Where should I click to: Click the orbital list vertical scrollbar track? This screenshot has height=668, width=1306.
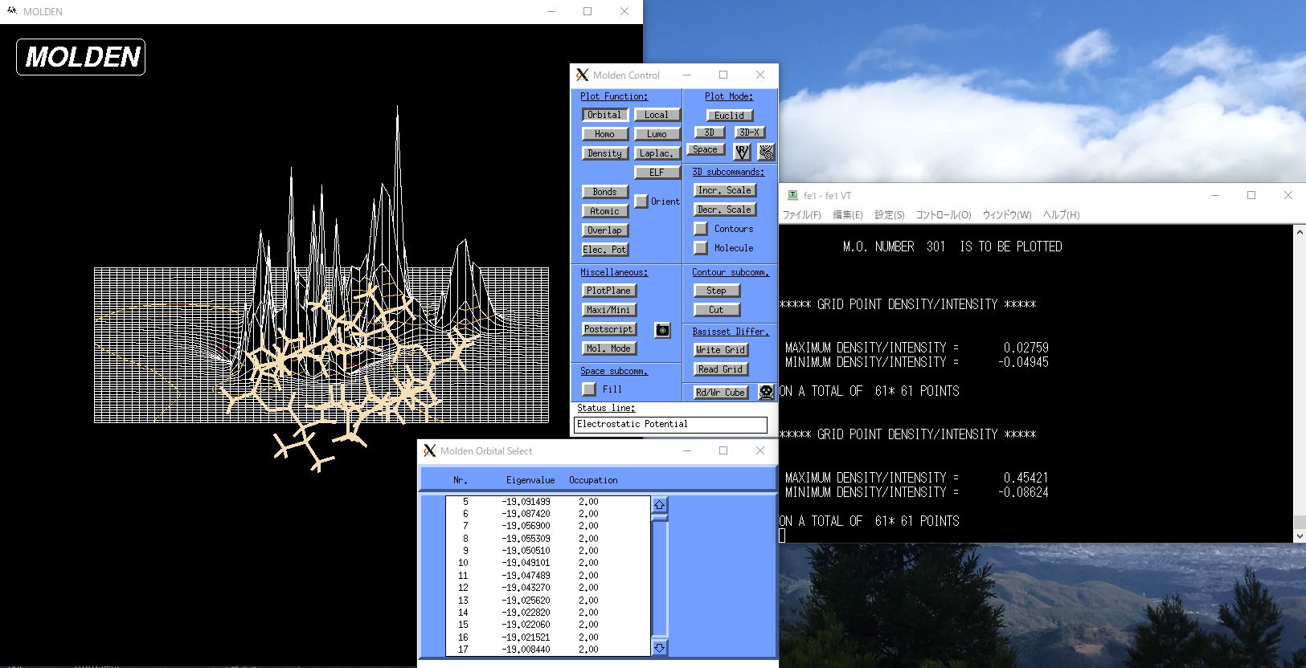click(x=660, y=576)
